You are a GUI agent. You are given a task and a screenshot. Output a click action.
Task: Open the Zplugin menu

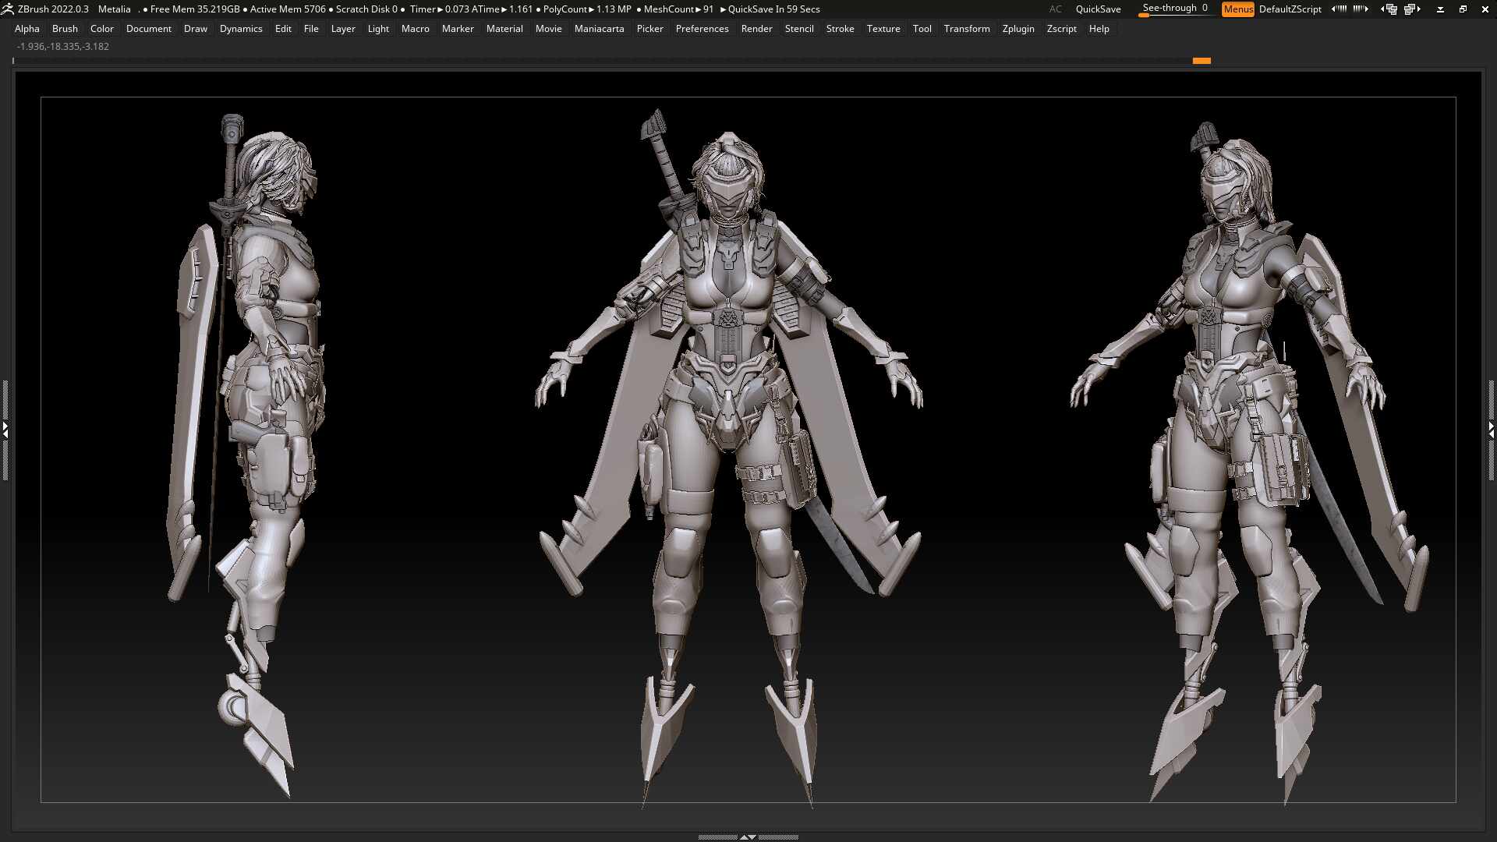[x=1018, y=29]
